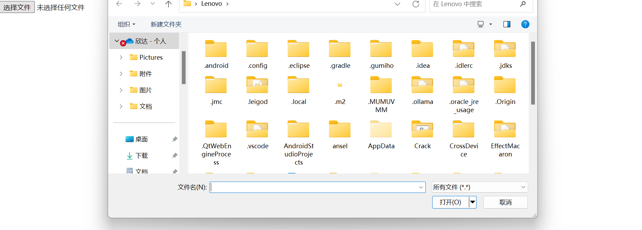Select the .local folder
Viewport: 642px width, 230px height.
click(298, 91)
